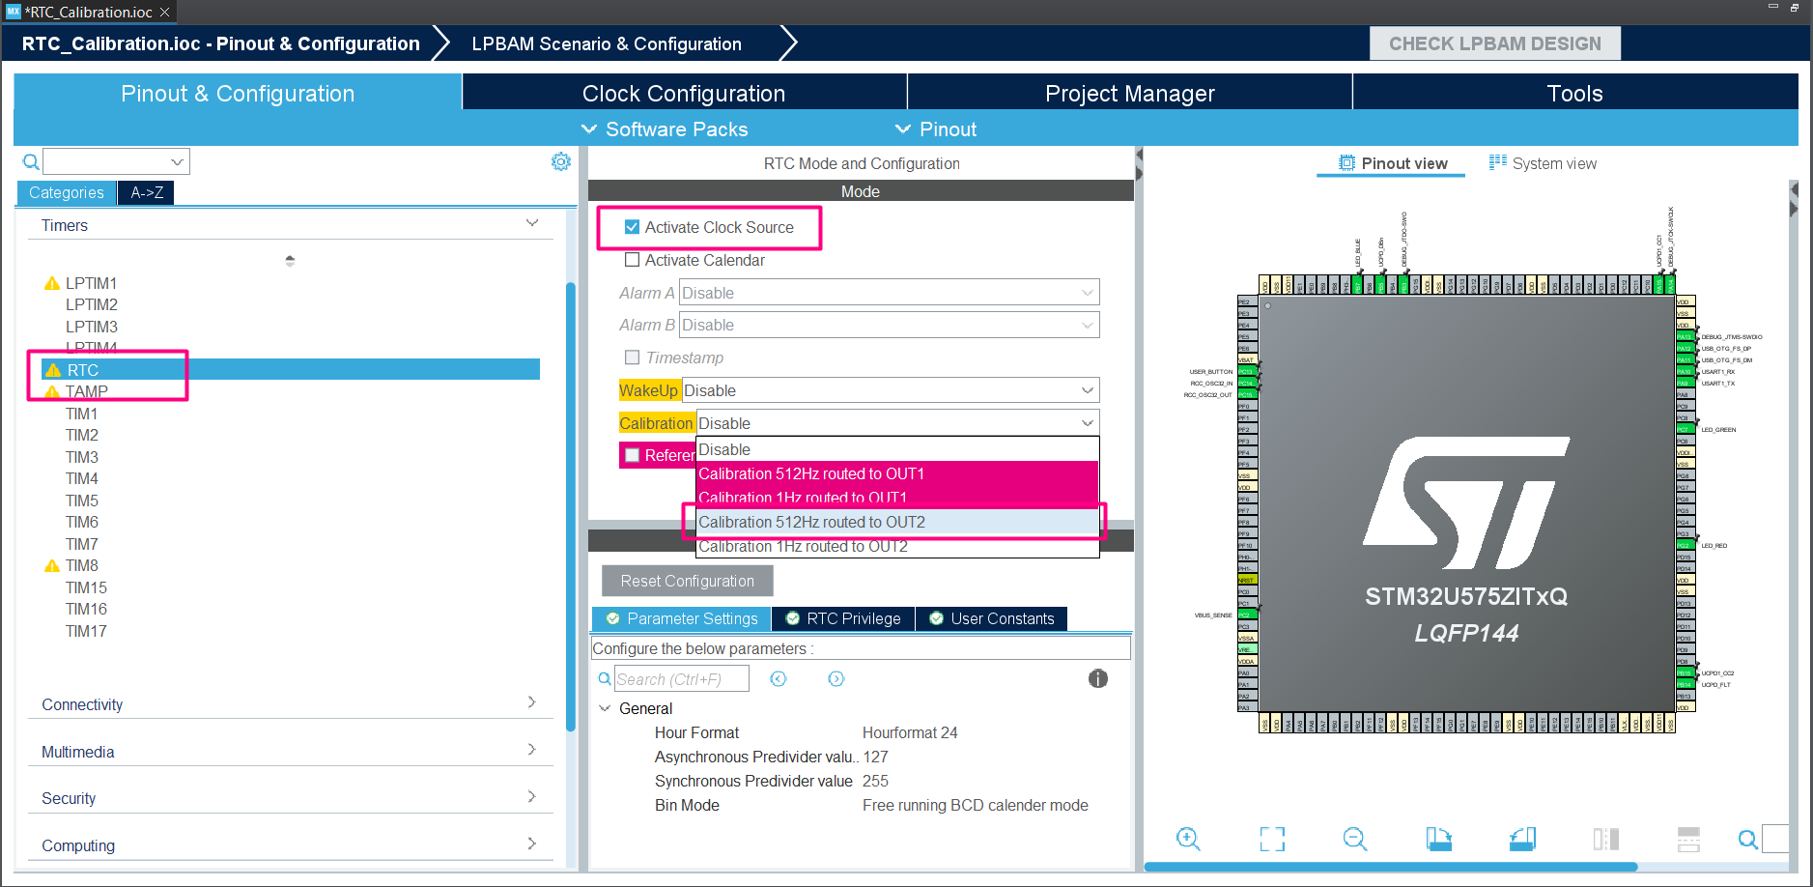Click the Search (Ctrl+F) parameter field
Screen dimensions: 1813x887
683,678
